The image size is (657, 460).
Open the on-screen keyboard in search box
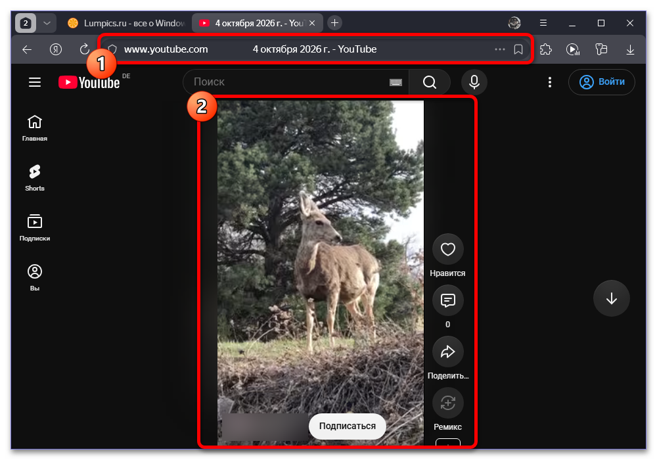(396, 82)
